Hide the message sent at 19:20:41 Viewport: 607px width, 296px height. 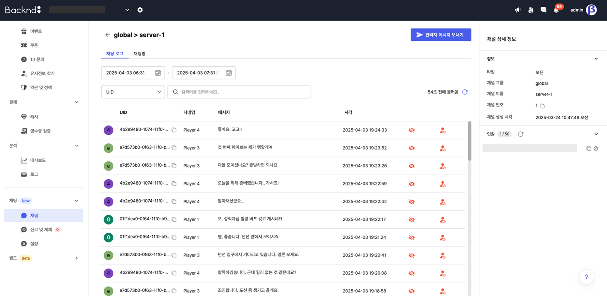coord(412,255)
